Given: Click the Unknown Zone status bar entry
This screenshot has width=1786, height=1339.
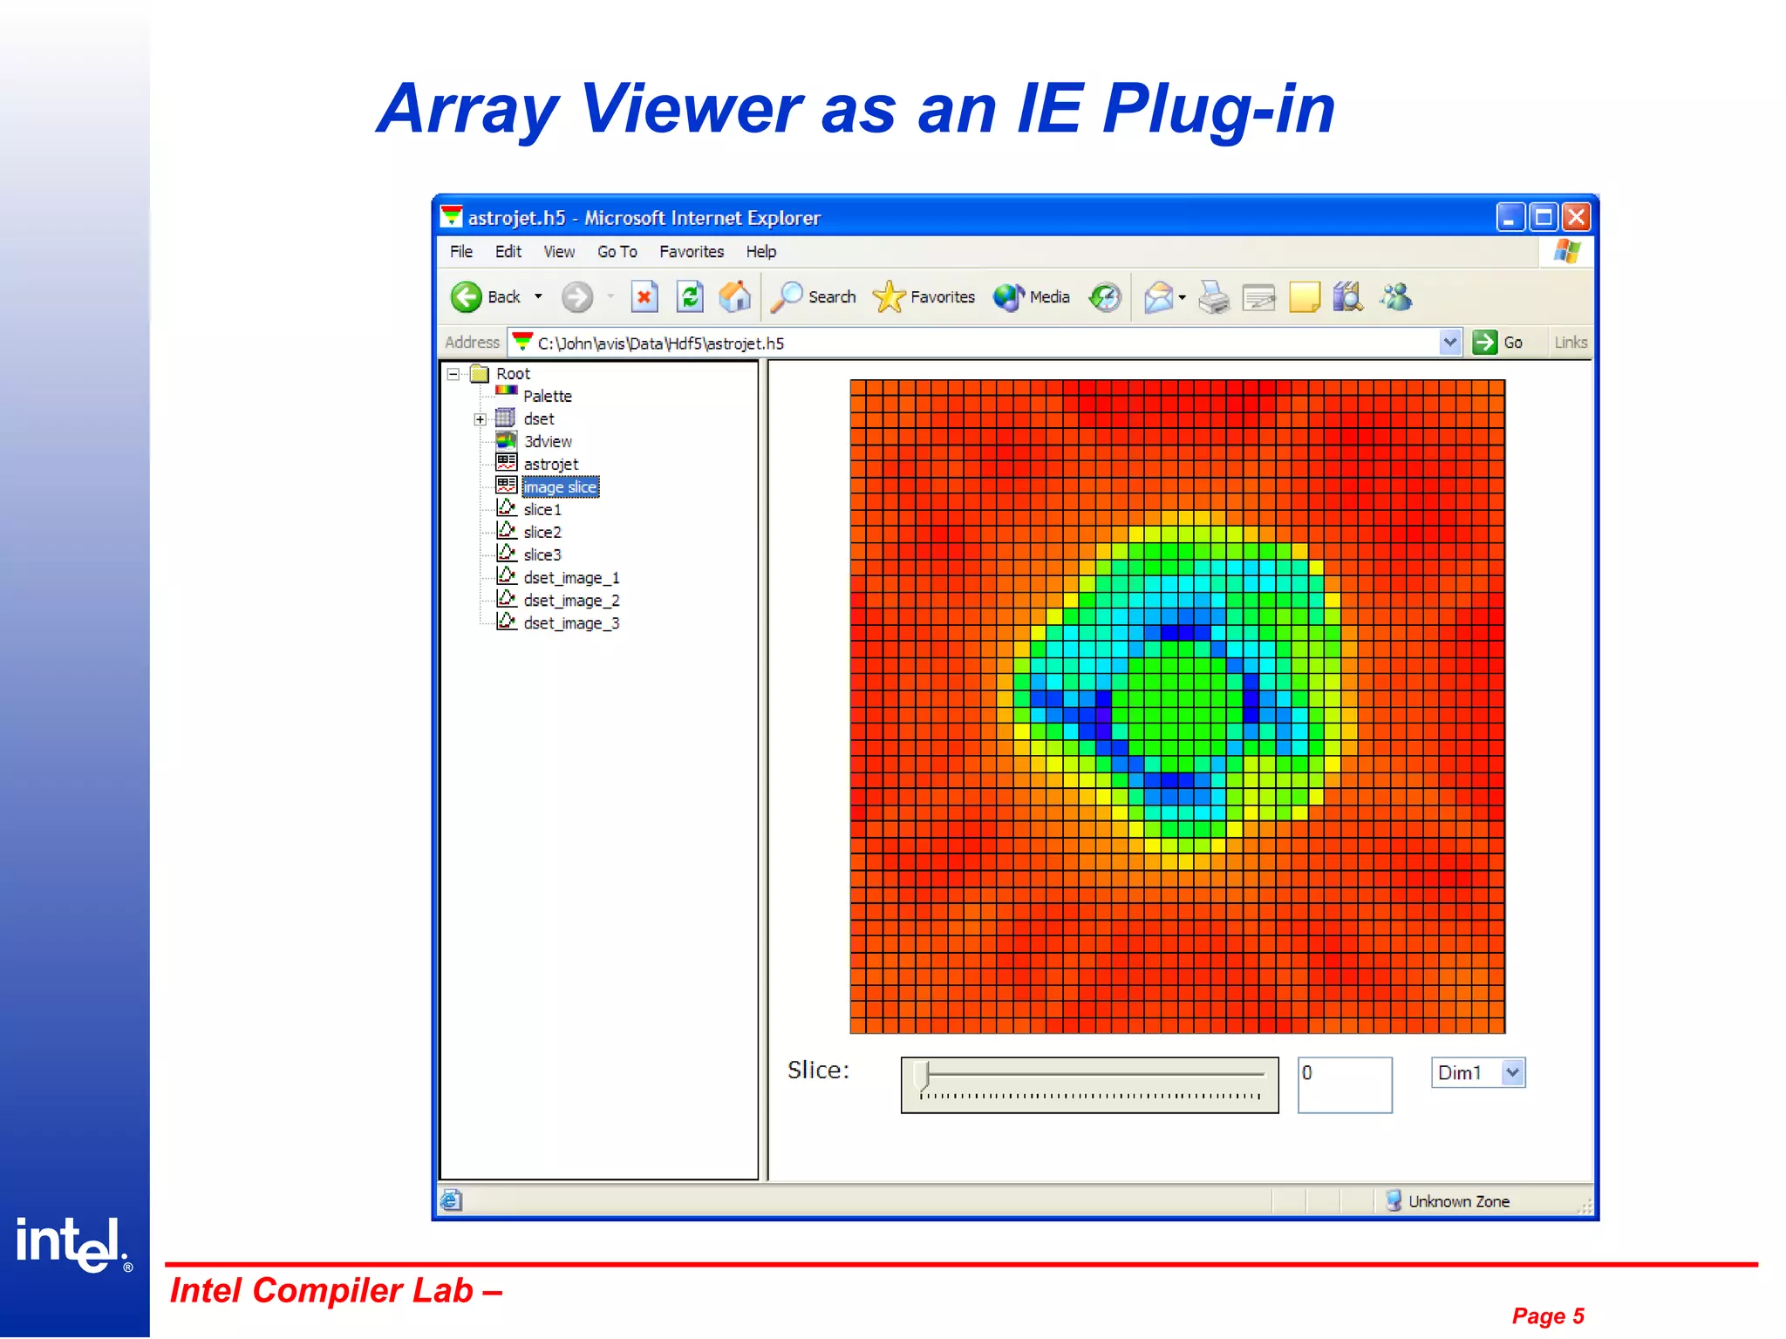Looking at the screenshot, I should tap(1449, 1202).
